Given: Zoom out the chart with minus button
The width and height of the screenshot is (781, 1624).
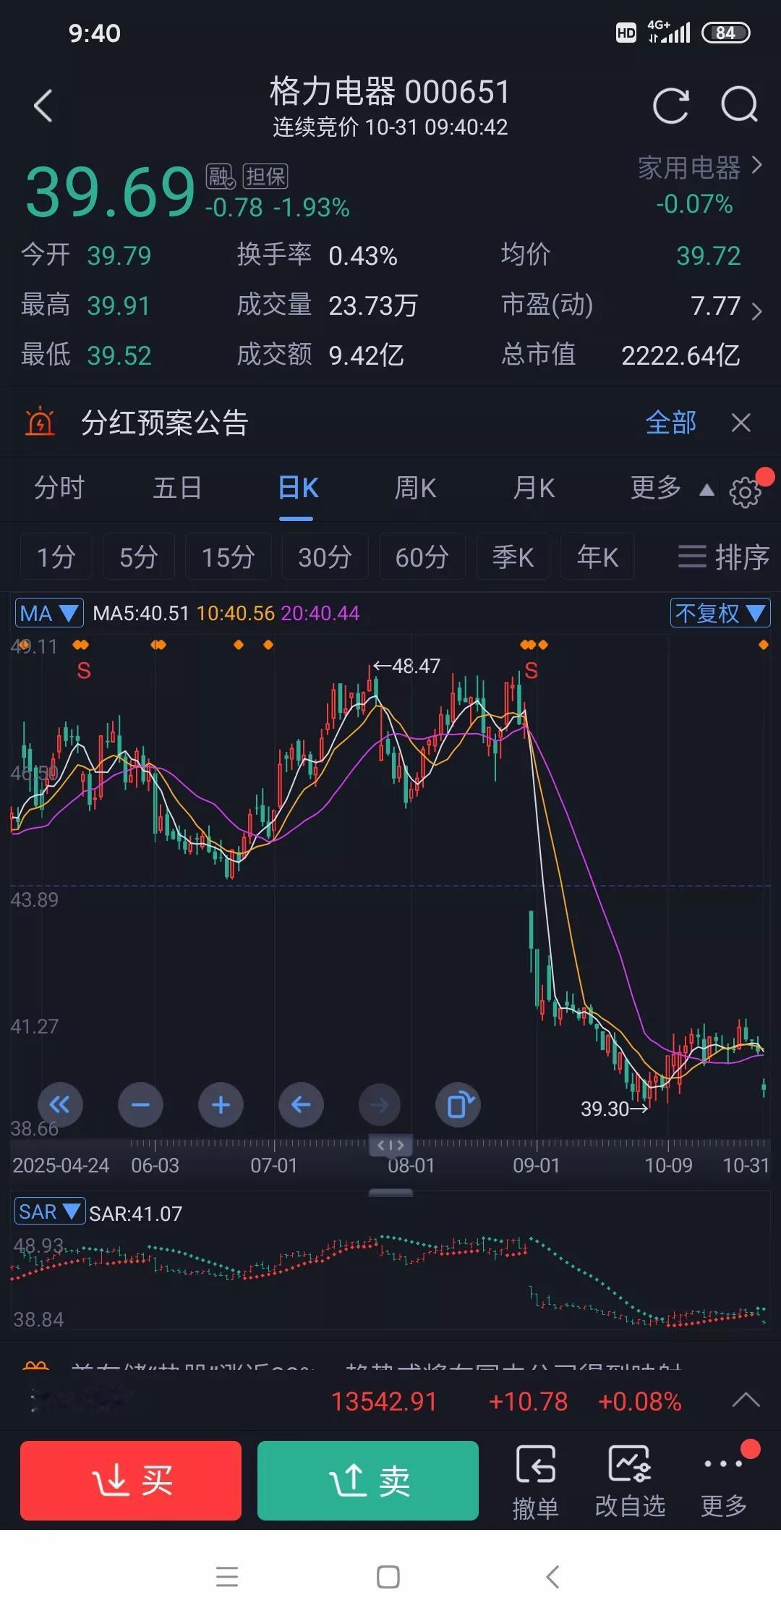Looking at the screenshot, I should point(140,1104).
